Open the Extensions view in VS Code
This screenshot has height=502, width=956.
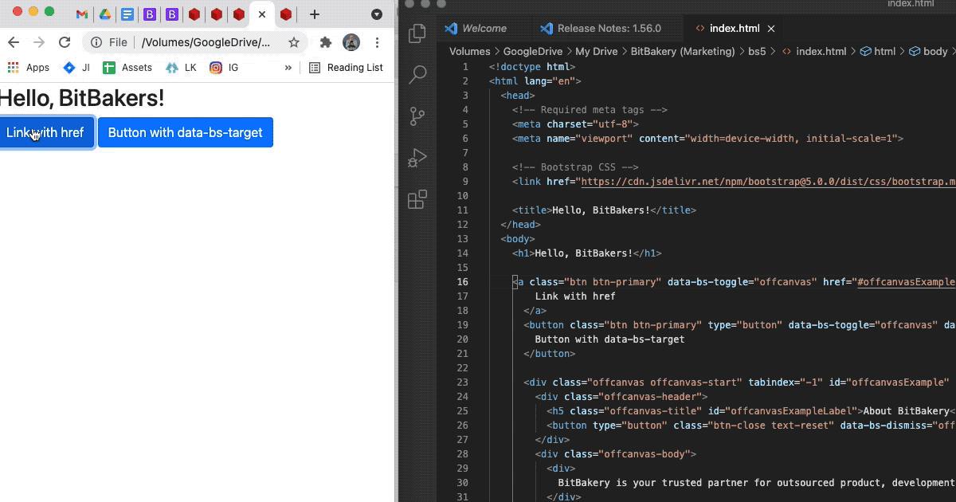click(x=417, y=199)
